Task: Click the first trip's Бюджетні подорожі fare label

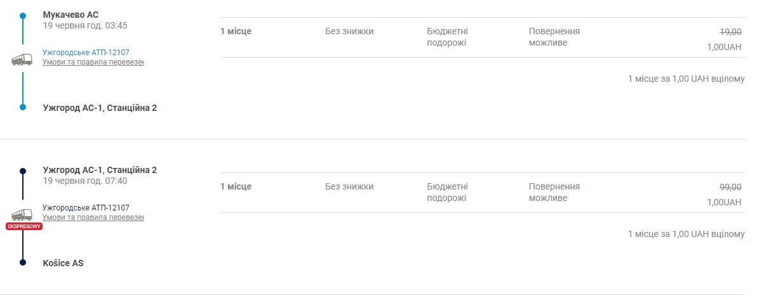Action: [447, 37]
